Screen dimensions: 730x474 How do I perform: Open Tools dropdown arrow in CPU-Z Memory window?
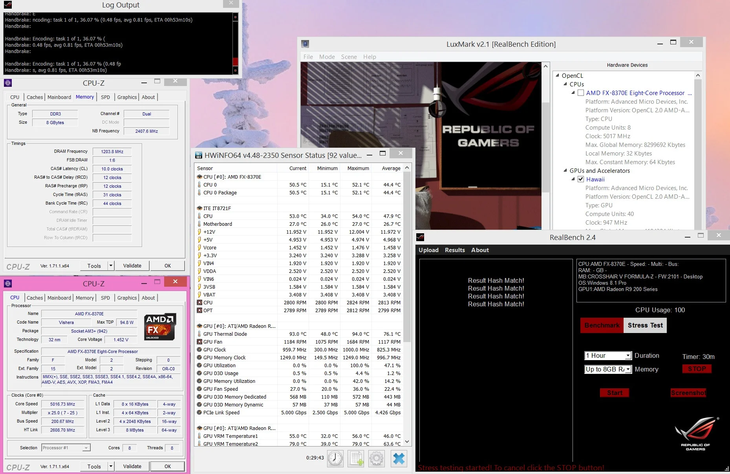tap(111, 265)
